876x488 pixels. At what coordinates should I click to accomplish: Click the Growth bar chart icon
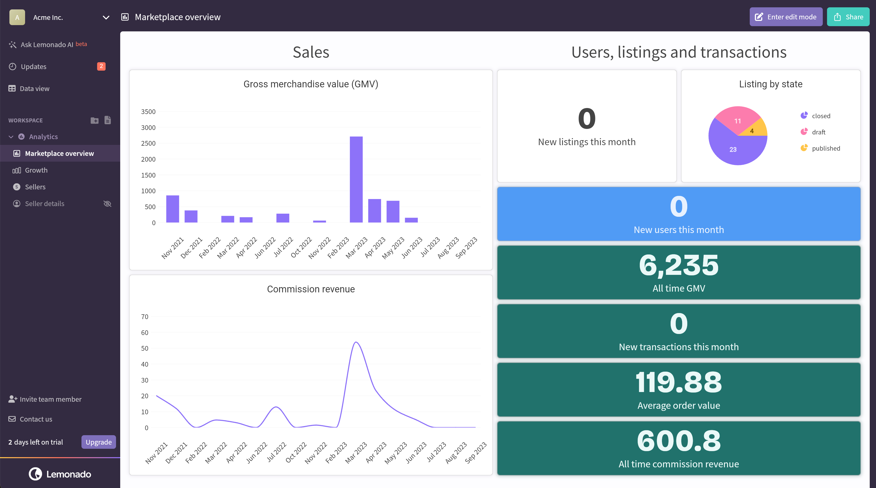(17, 170)
